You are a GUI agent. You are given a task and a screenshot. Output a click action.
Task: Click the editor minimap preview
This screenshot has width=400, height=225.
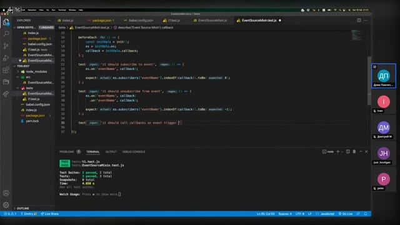(x=356, y=35)
